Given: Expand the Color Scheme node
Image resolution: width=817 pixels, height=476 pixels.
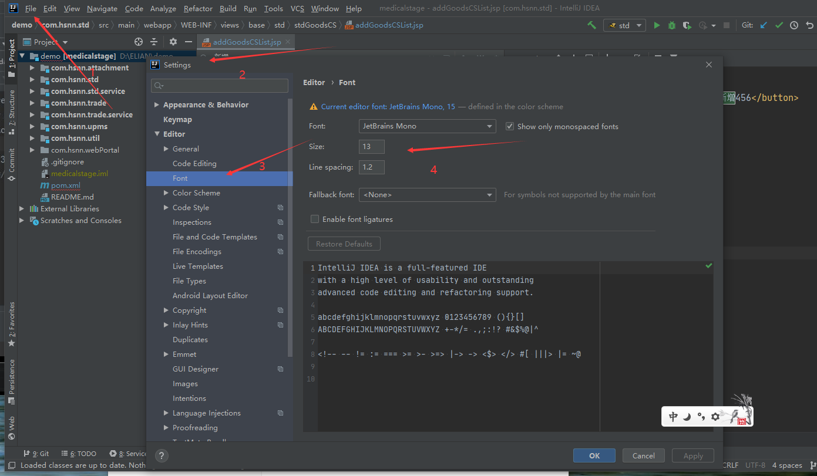Looking at the screenshot, I should click(x=166, y=193).
